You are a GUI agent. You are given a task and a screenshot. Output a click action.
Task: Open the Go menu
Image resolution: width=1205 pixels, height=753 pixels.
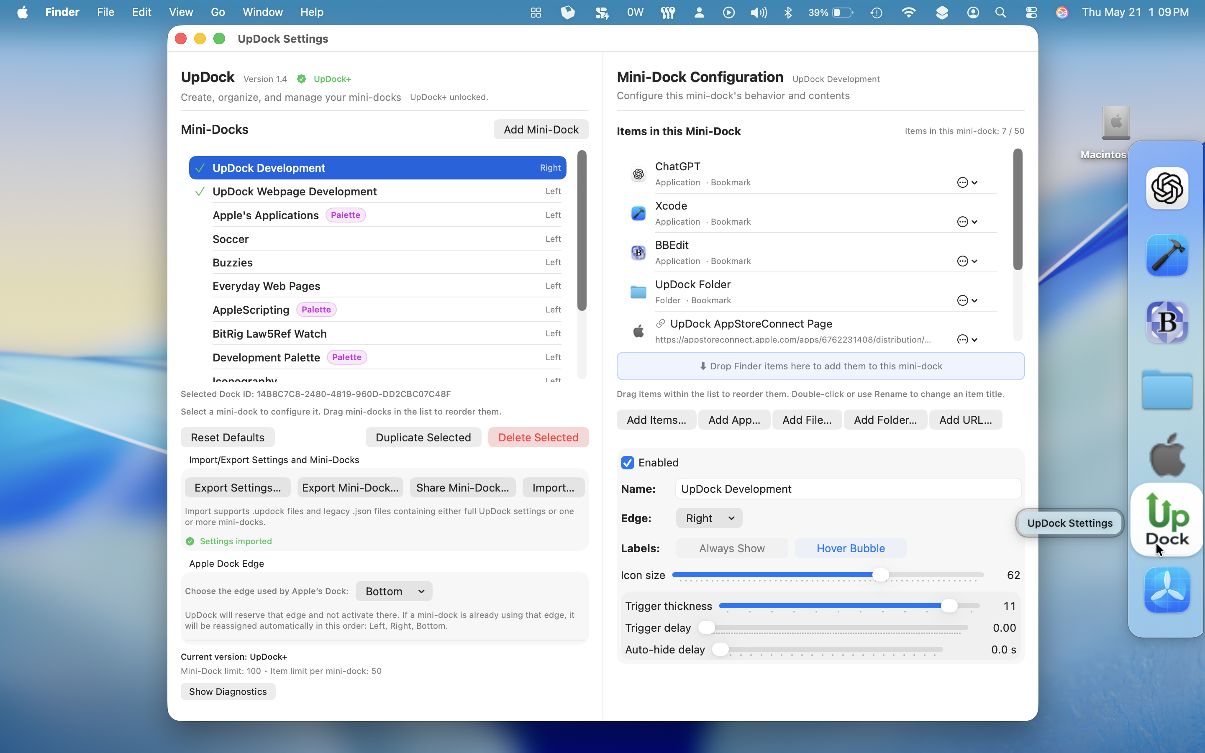(218, 12)
